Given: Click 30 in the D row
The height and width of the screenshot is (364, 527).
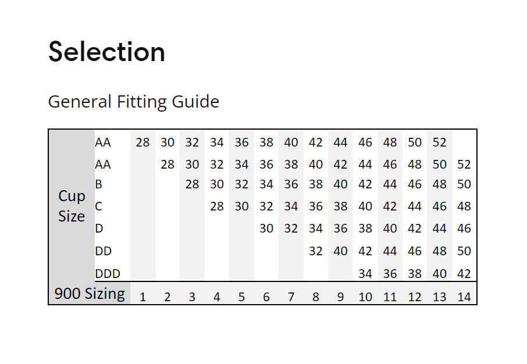Looking at the screenshot, I should 266,229.
